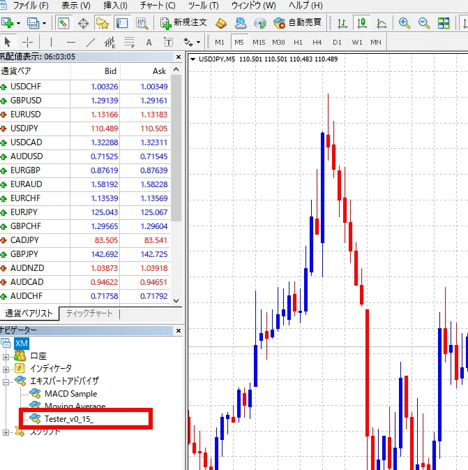This screenshot has height=470, width=468.
Task: Click the 新規注文 new order button
Action: [x=184, y=22]
